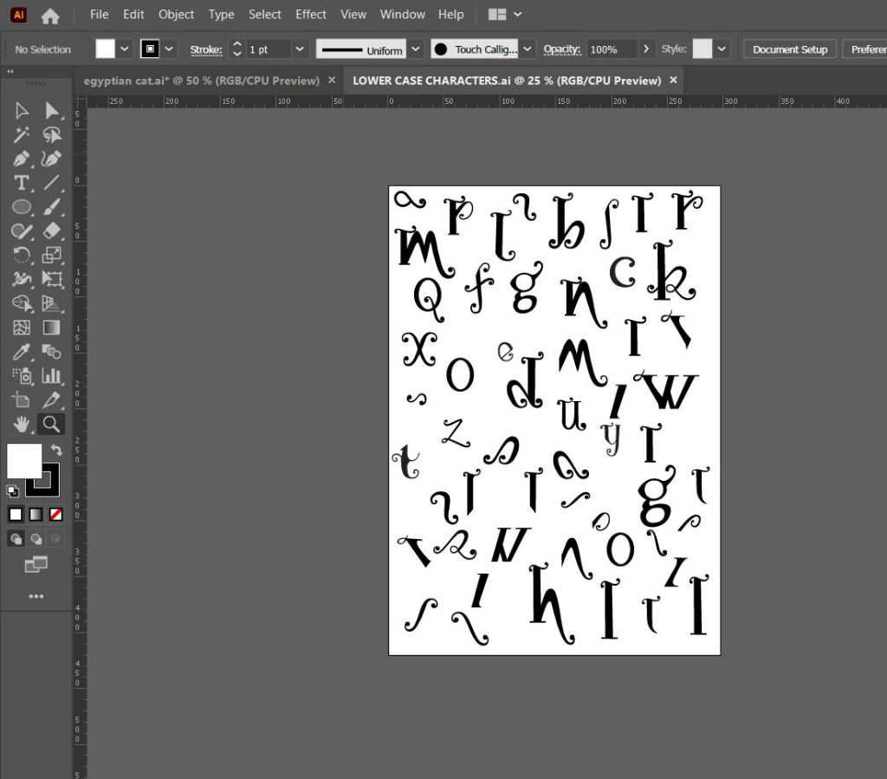
Task: Open the stroke weight dropdown
Action: 300,49
